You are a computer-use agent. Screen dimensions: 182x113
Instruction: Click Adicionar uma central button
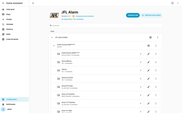pos(151,15)
